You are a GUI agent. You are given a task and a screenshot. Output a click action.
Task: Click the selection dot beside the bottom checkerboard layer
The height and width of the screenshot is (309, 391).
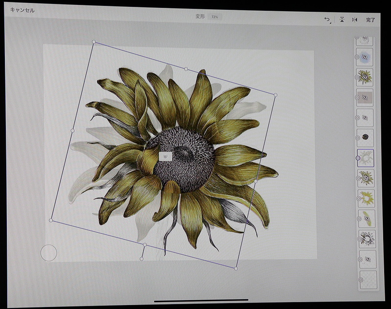point(361,280)
